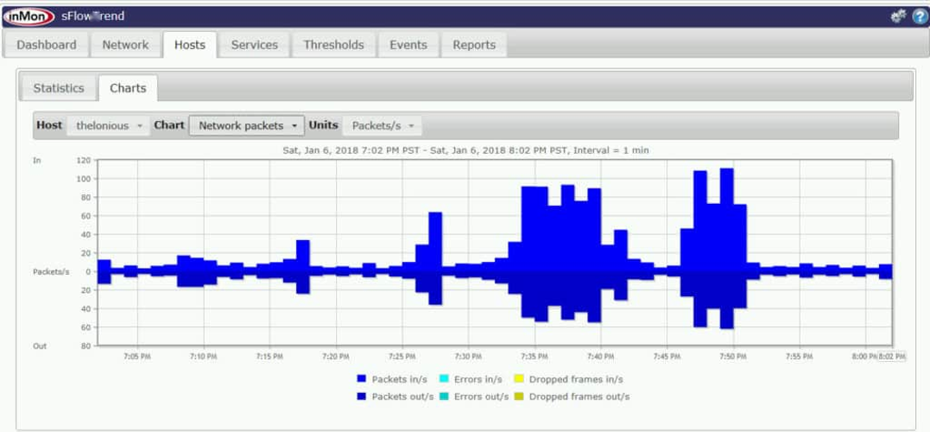Switch to the Statistics sub-tab
Viewport: 930px width, 432px height.
[x=59, y=88]
